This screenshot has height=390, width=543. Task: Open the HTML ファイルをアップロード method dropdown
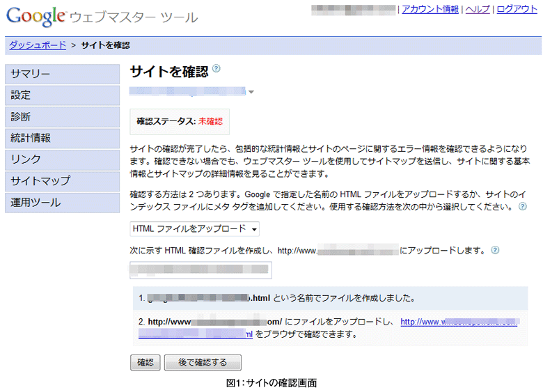195,229
